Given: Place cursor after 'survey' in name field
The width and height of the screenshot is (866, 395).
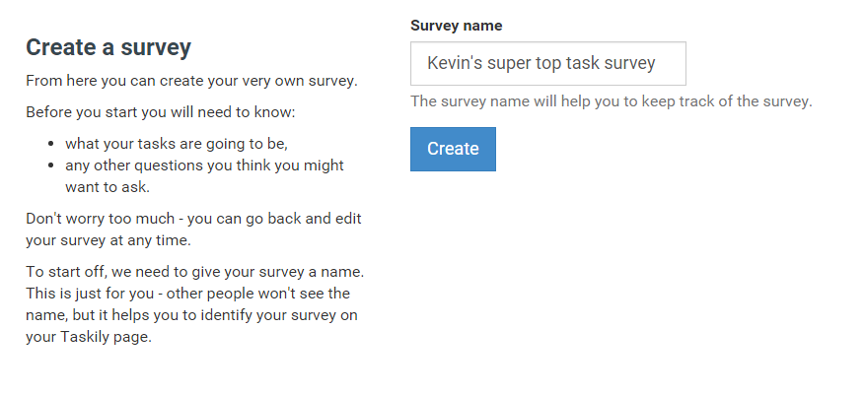Looking at the screenshot, I should click(658, 64).
